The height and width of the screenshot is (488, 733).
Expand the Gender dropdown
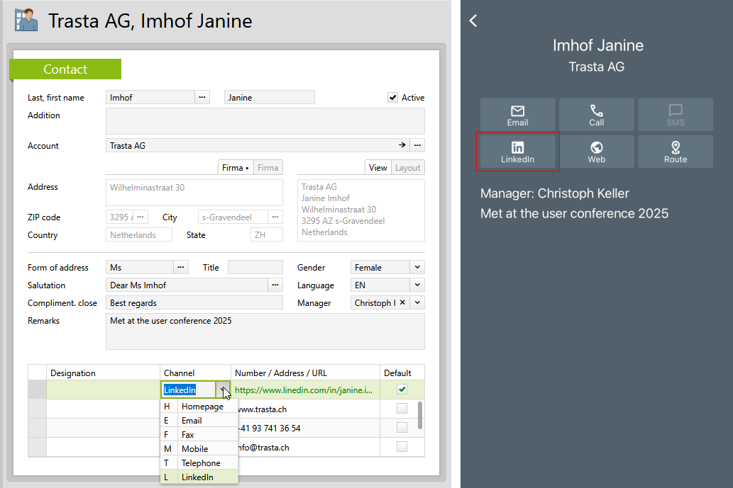point(417,268)
